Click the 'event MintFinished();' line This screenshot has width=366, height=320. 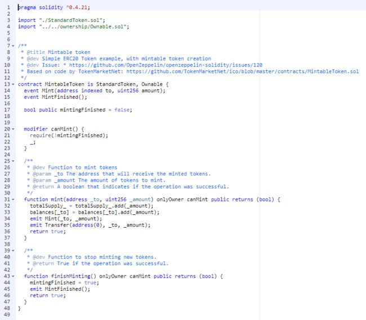[55, 97]
